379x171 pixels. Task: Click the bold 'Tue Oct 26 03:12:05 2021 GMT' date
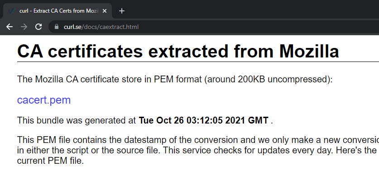[203, 120]
